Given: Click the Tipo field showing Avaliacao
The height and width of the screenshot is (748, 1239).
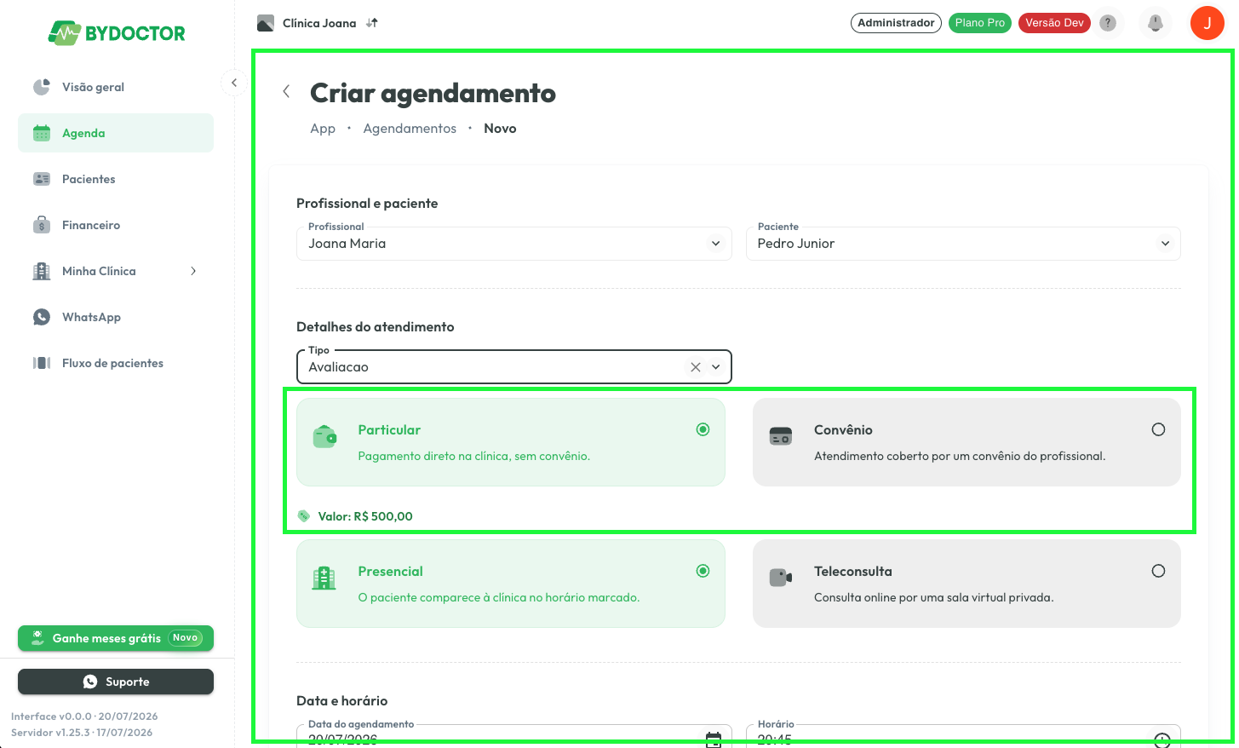Looking at the screenshot, I should 514,367.
